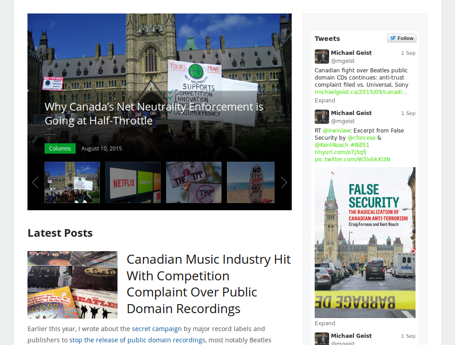Open the #Bill51 hashtag
The width and height of the screenshot is (461, 345).
[360, 145]
